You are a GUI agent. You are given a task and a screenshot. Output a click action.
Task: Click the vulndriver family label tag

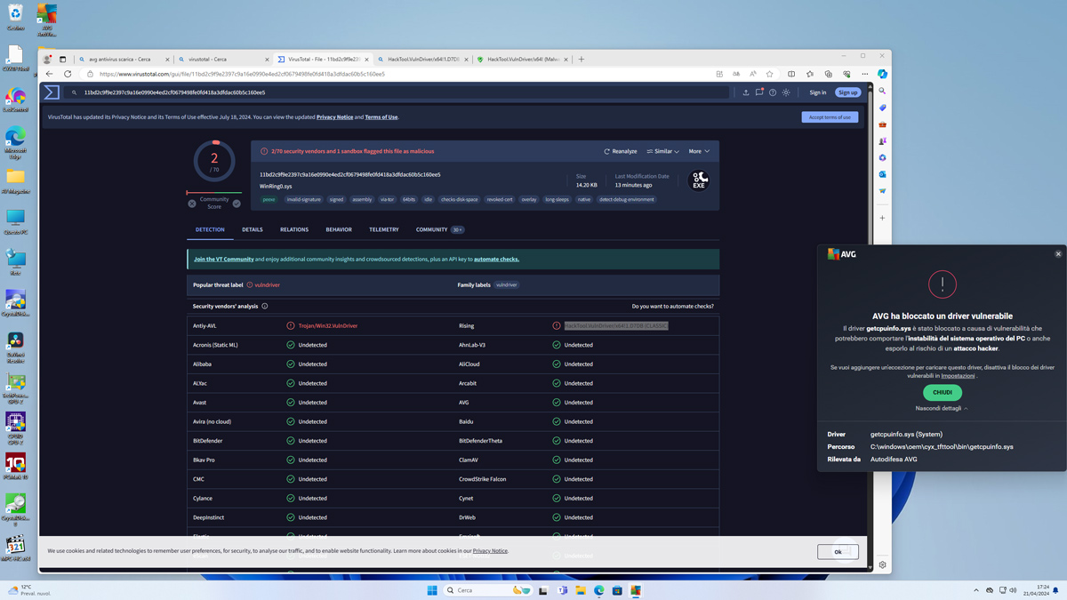507,285
